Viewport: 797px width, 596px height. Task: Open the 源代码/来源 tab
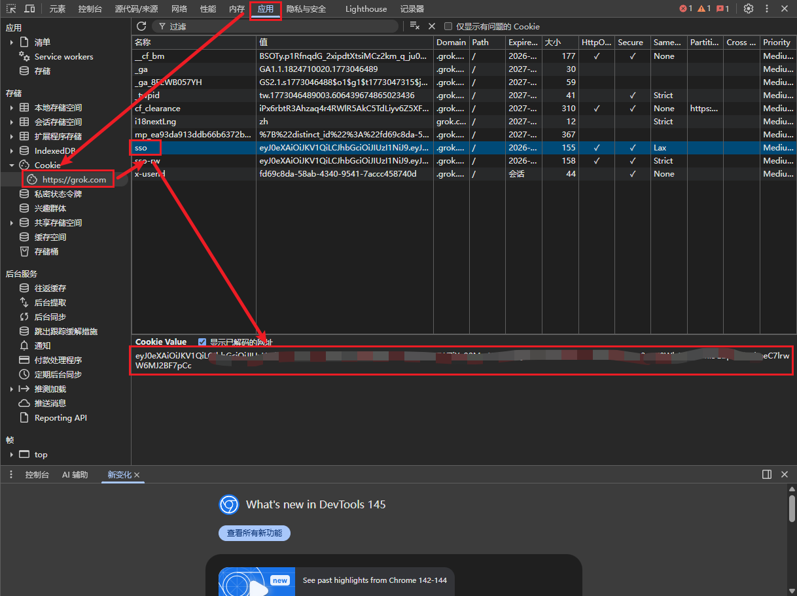(x=136, y=9)
